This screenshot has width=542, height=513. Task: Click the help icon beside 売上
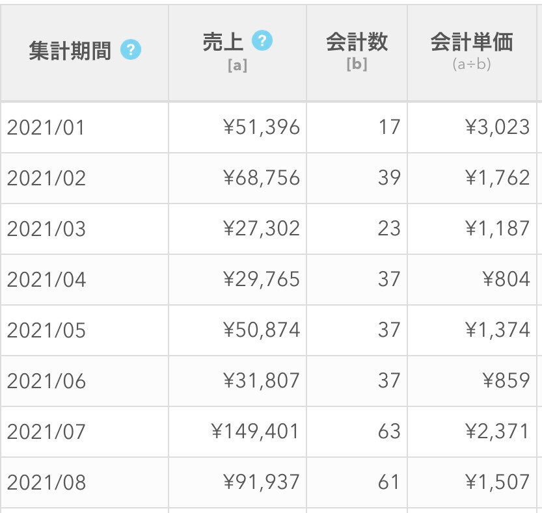262,42
